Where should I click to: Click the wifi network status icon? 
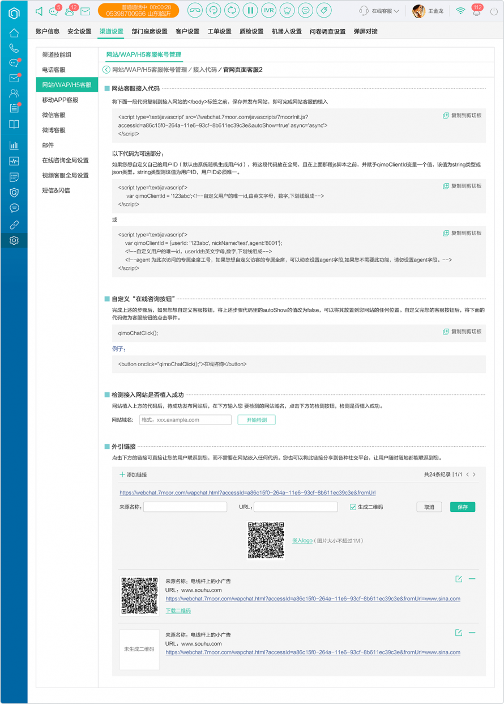(x=460, y=11)
